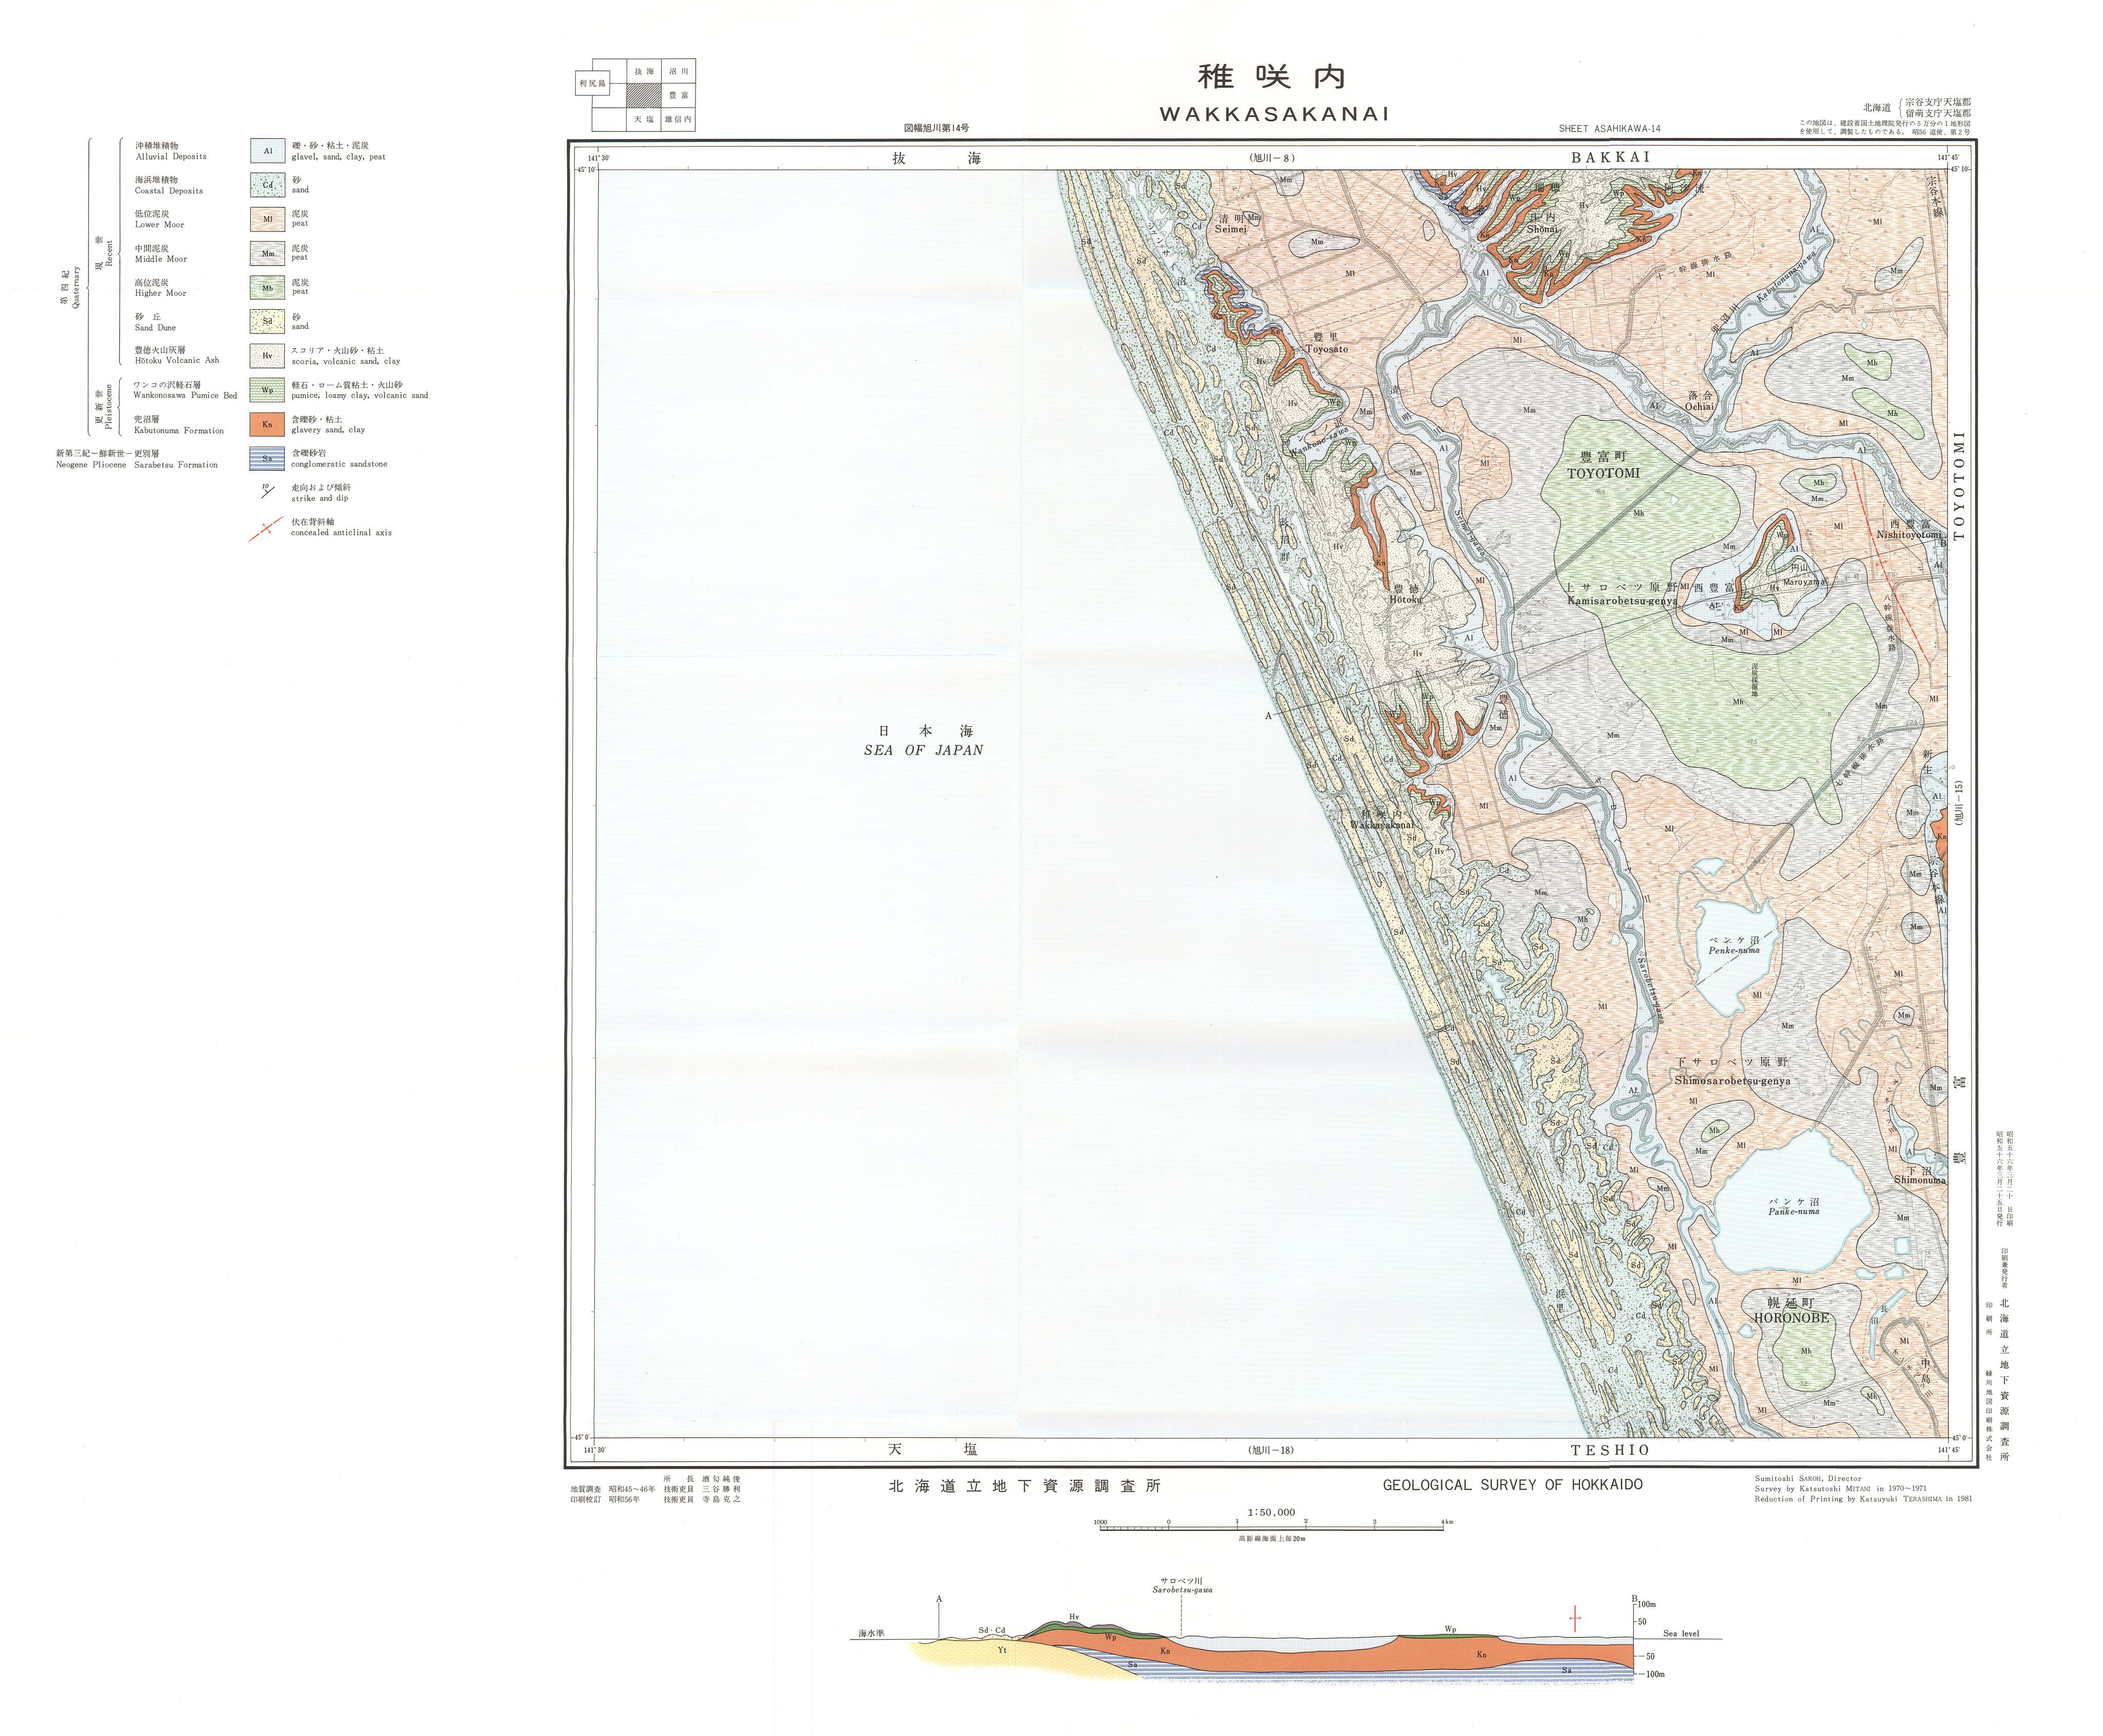Select the Cd coastal deposits legend box
The image size is (2103, 1736).
(x=267, y=185)
